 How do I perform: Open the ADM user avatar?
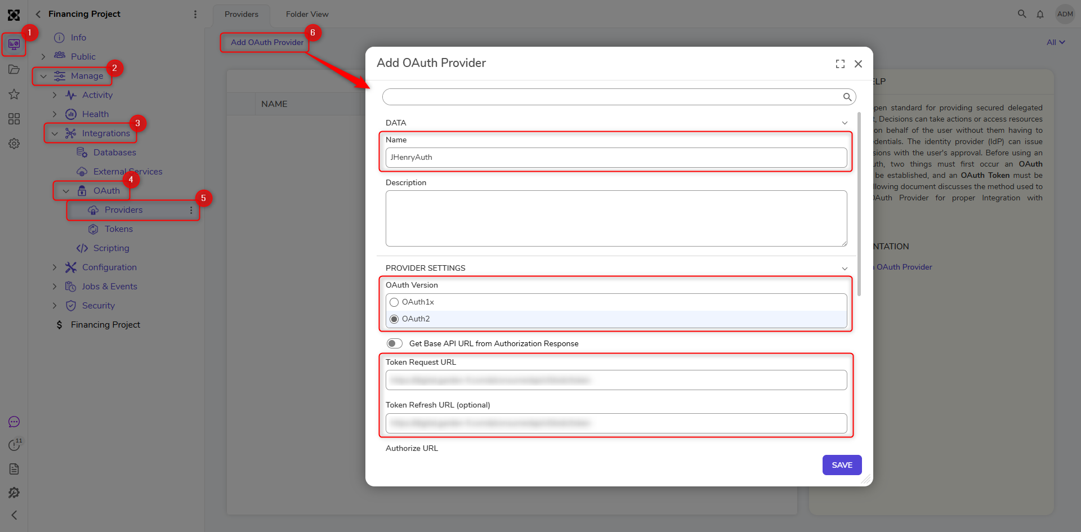(x=1065, y=14)
